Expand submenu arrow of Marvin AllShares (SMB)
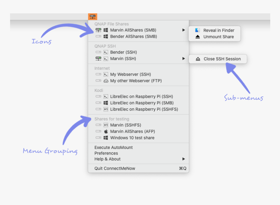 pyautogui.click(x=184, y=30)
